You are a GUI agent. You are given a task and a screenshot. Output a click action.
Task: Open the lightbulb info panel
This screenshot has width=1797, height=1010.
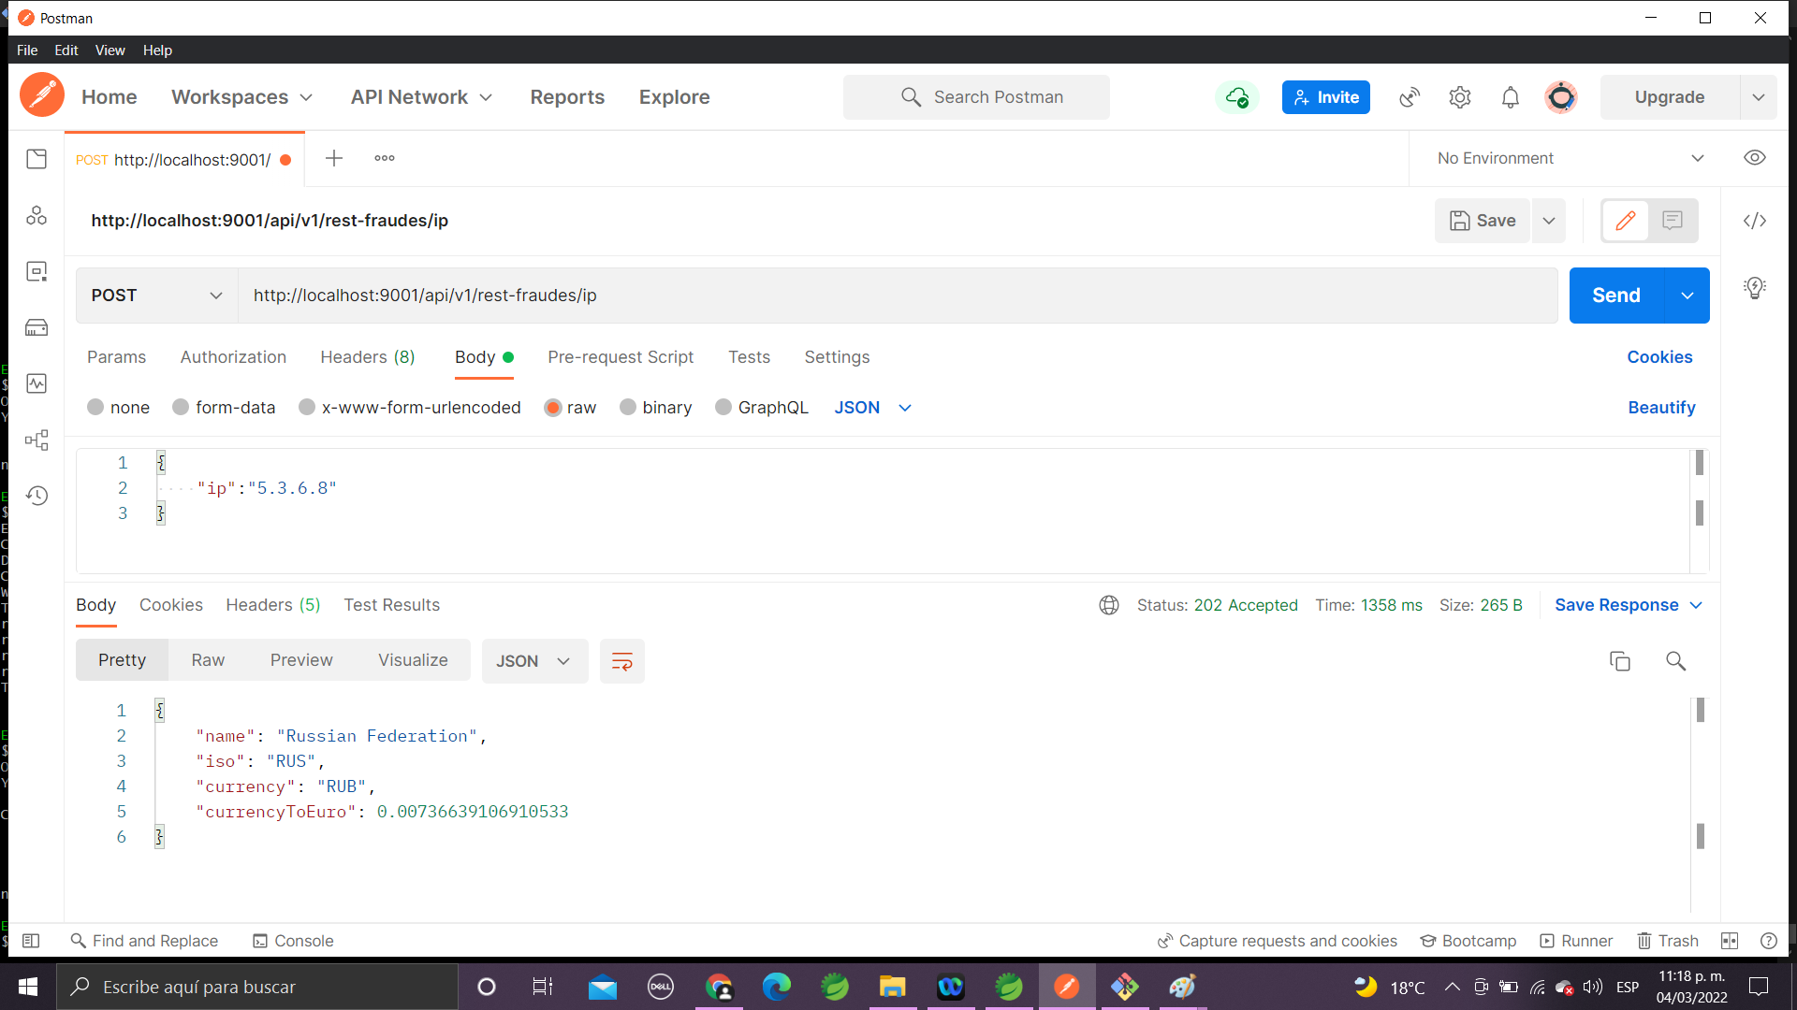click(1755, 287)
